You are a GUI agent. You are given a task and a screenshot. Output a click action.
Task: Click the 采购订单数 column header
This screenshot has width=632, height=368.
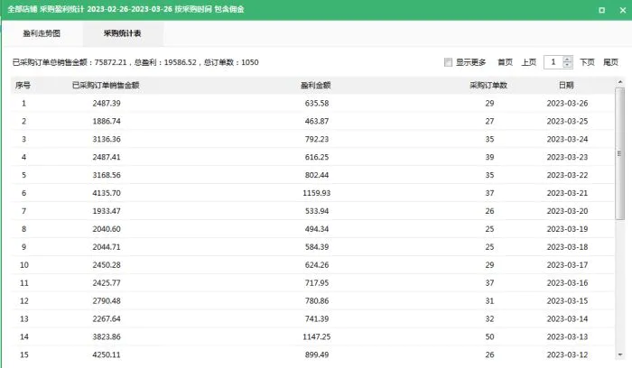click(x=488, y=85)
